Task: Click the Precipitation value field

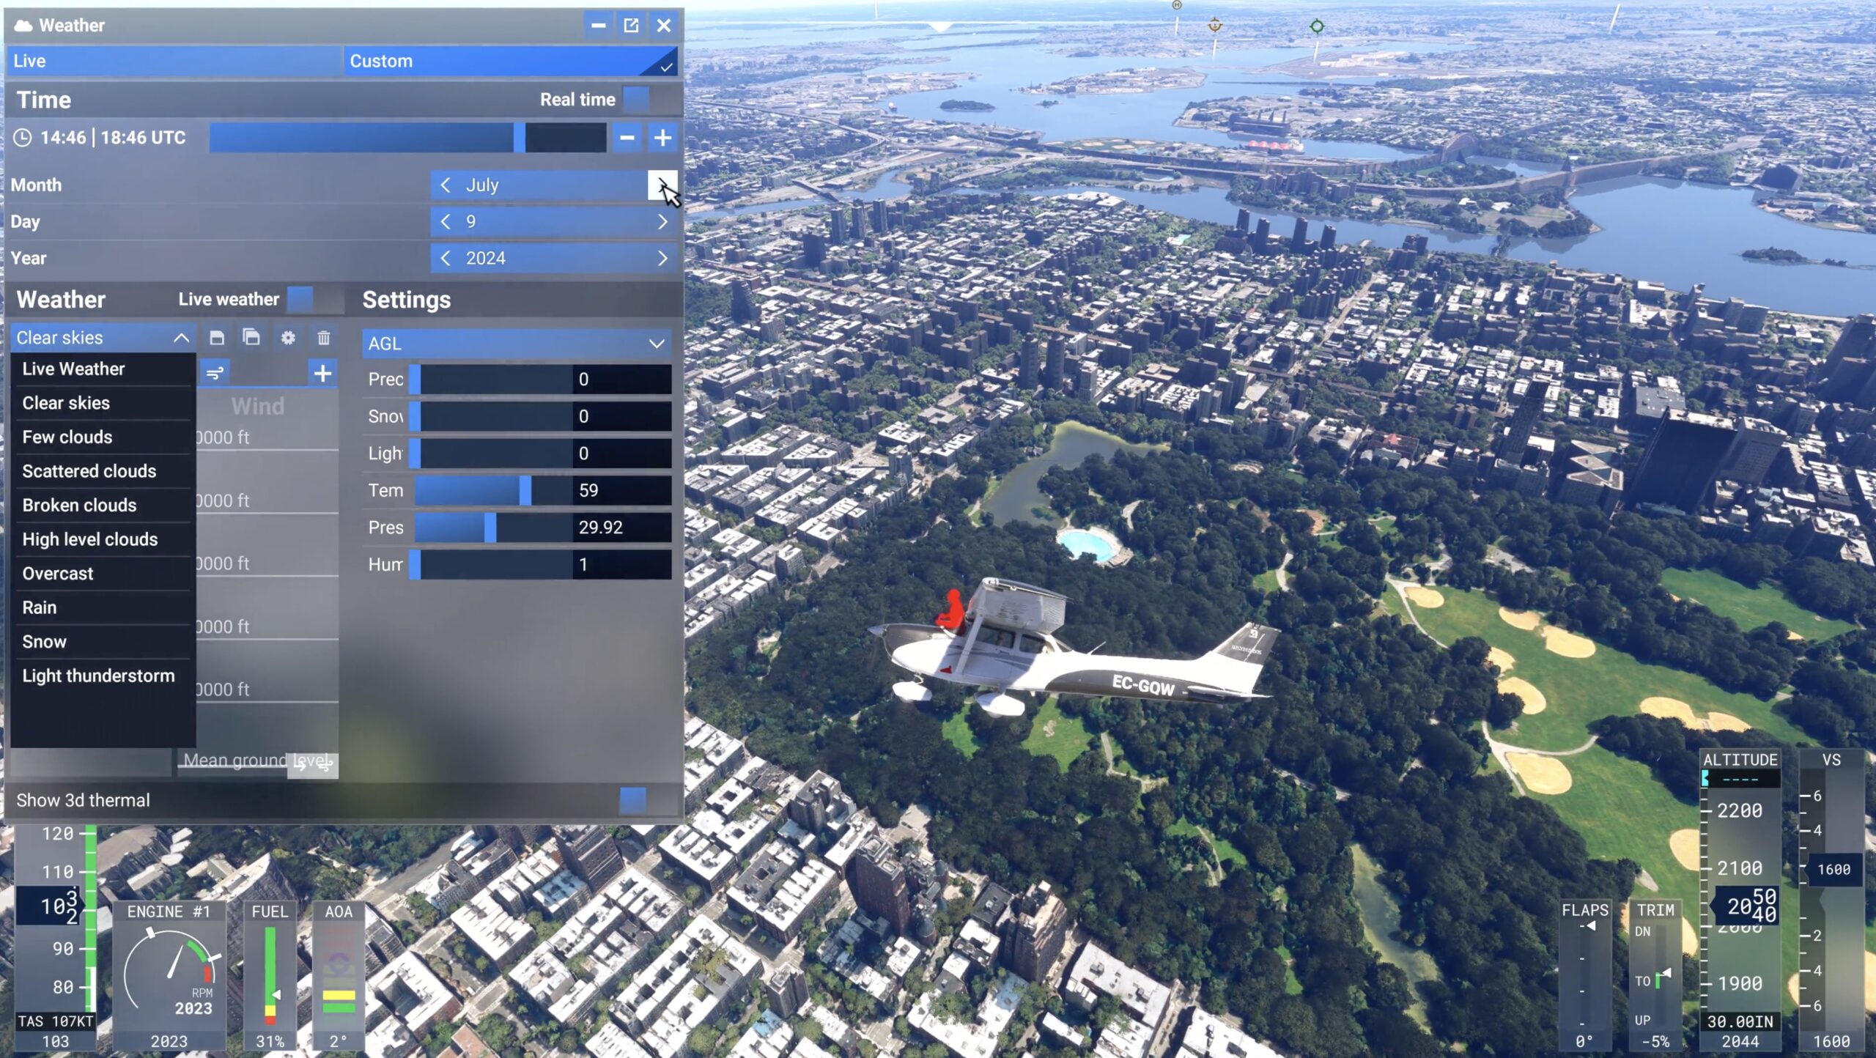Action: coord(621,380)
